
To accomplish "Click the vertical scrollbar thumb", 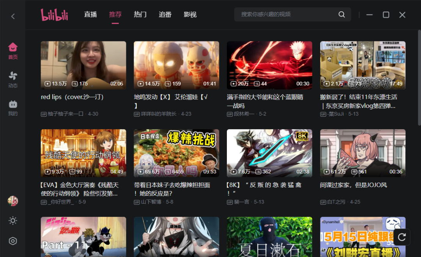I will [x=419, y=78].
